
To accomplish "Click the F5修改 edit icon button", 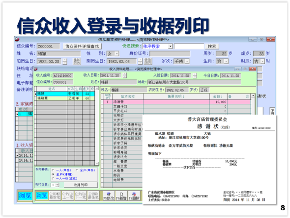I will [x=109, y=196].
